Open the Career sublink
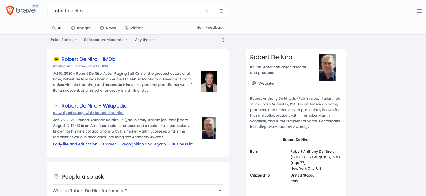 pos(109,144)
